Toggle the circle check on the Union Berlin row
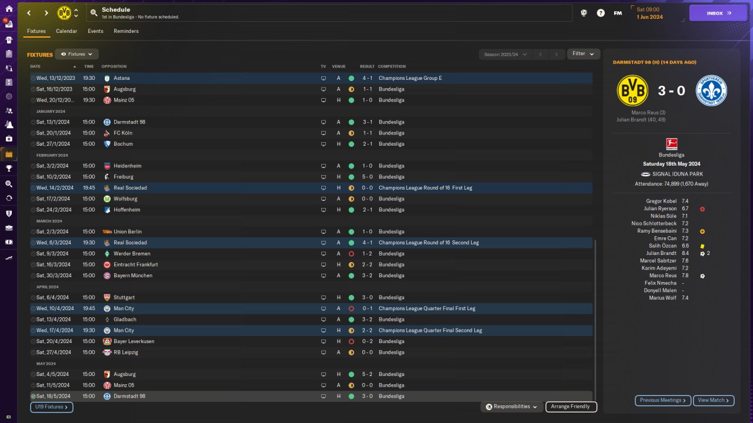Image resolution: width=753 pixels, height=423 pixels. tap(33, 231)
